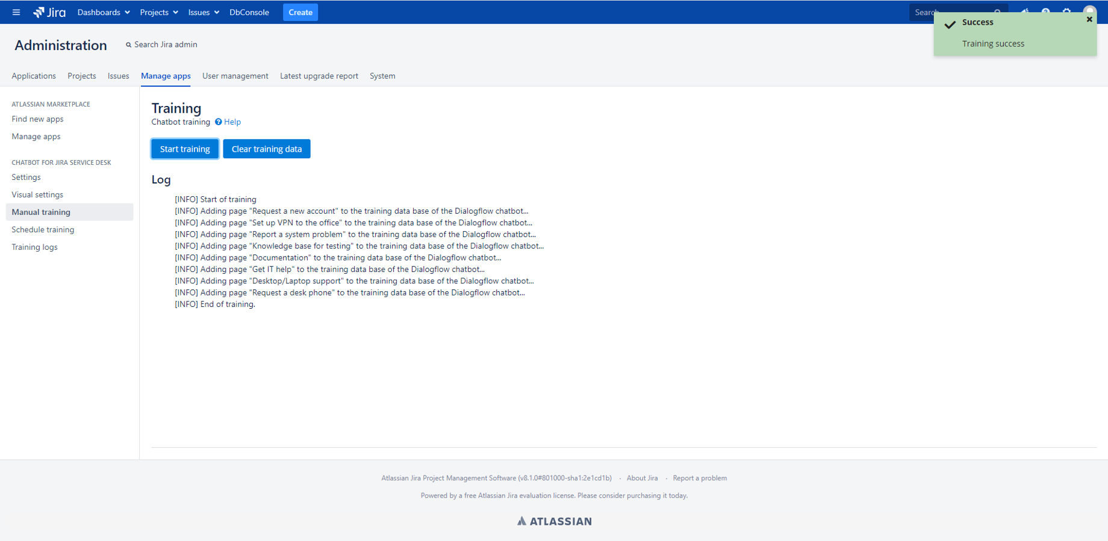Click the Jira logo

49,12
